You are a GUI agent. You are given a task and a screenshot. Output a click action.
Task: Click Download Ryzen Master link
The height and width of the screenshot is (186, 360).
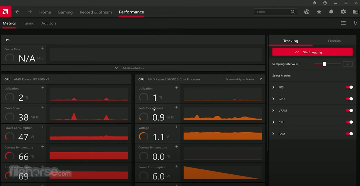pos(244,79)
